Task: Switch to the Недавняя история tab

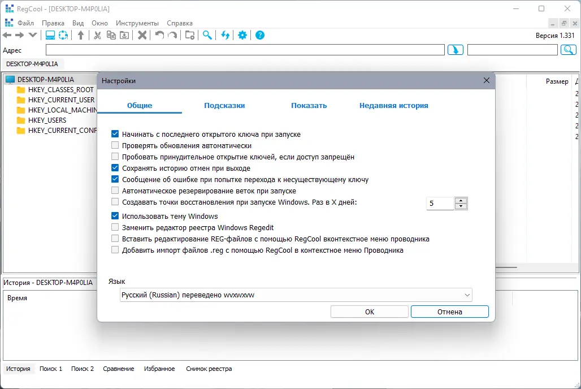Action: click(x=394, y=105)
